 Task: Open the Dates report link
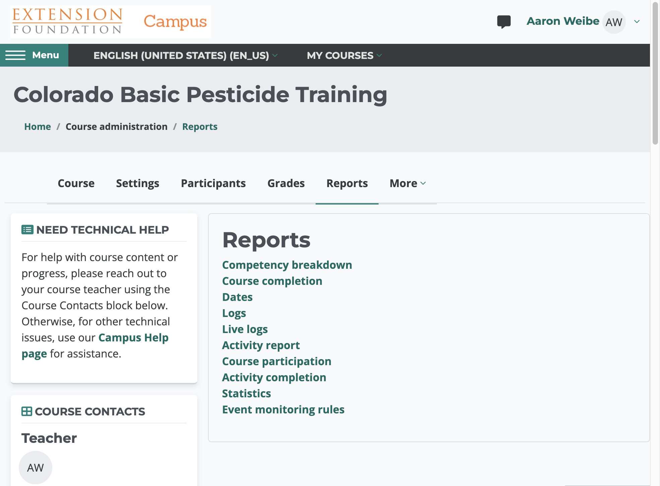[237, 297]
